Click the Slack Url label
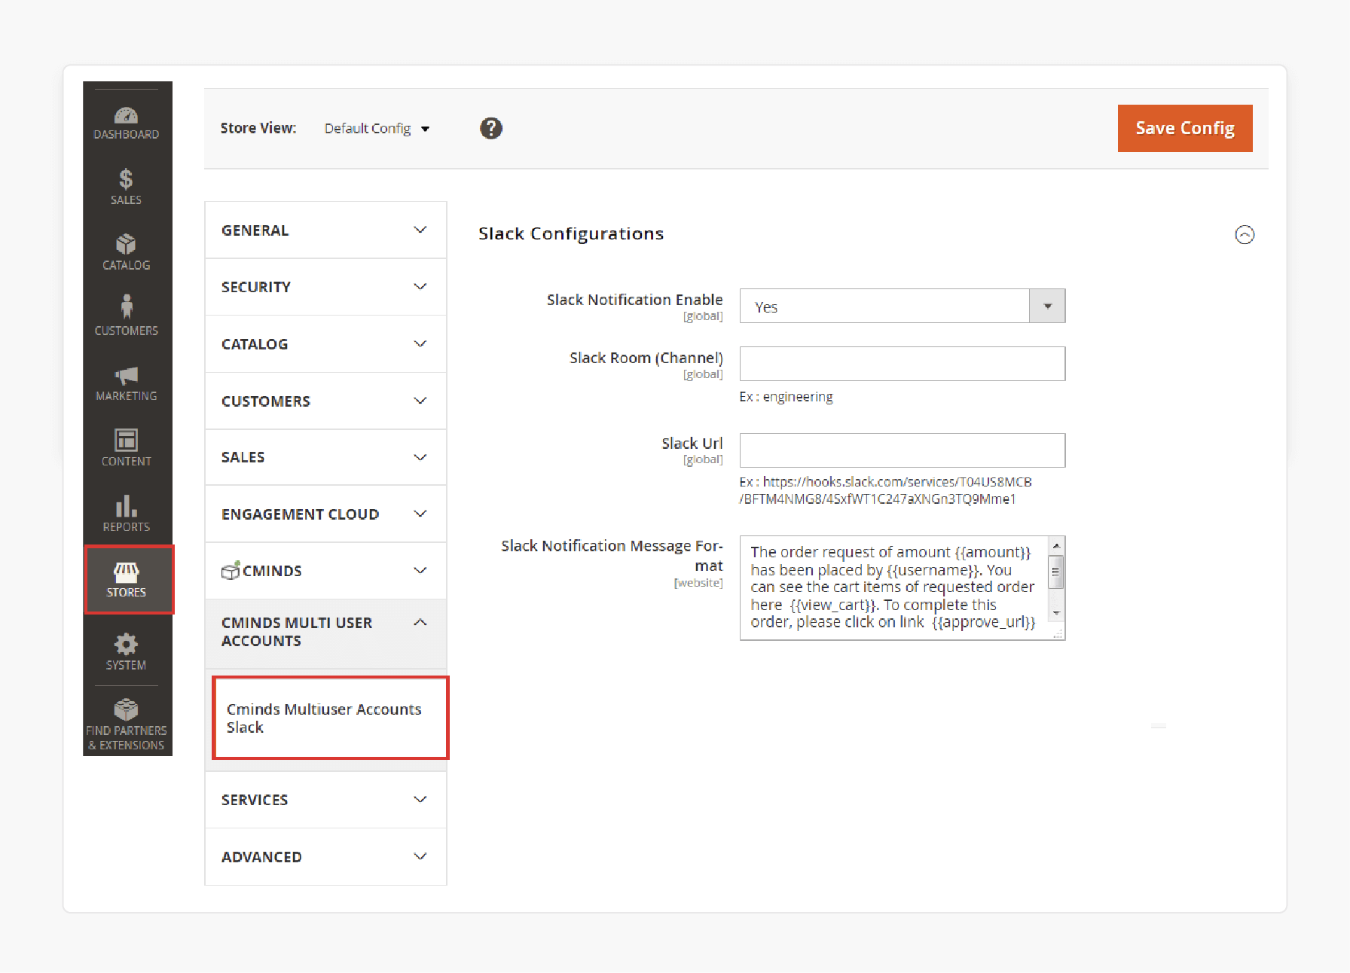Screen dimensions: 1350x973 pyautogui.click(x=692, y=444)
